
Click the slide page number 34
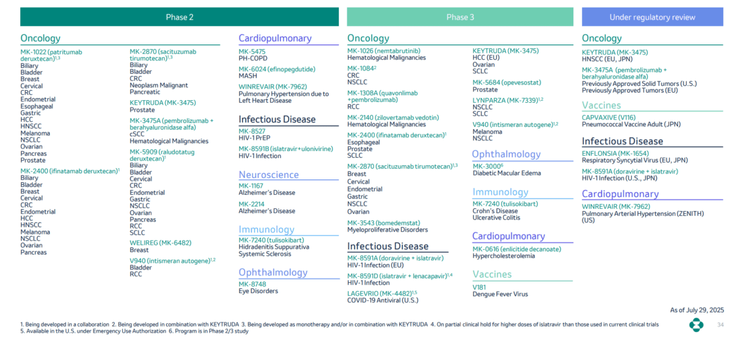click(721, 325)
